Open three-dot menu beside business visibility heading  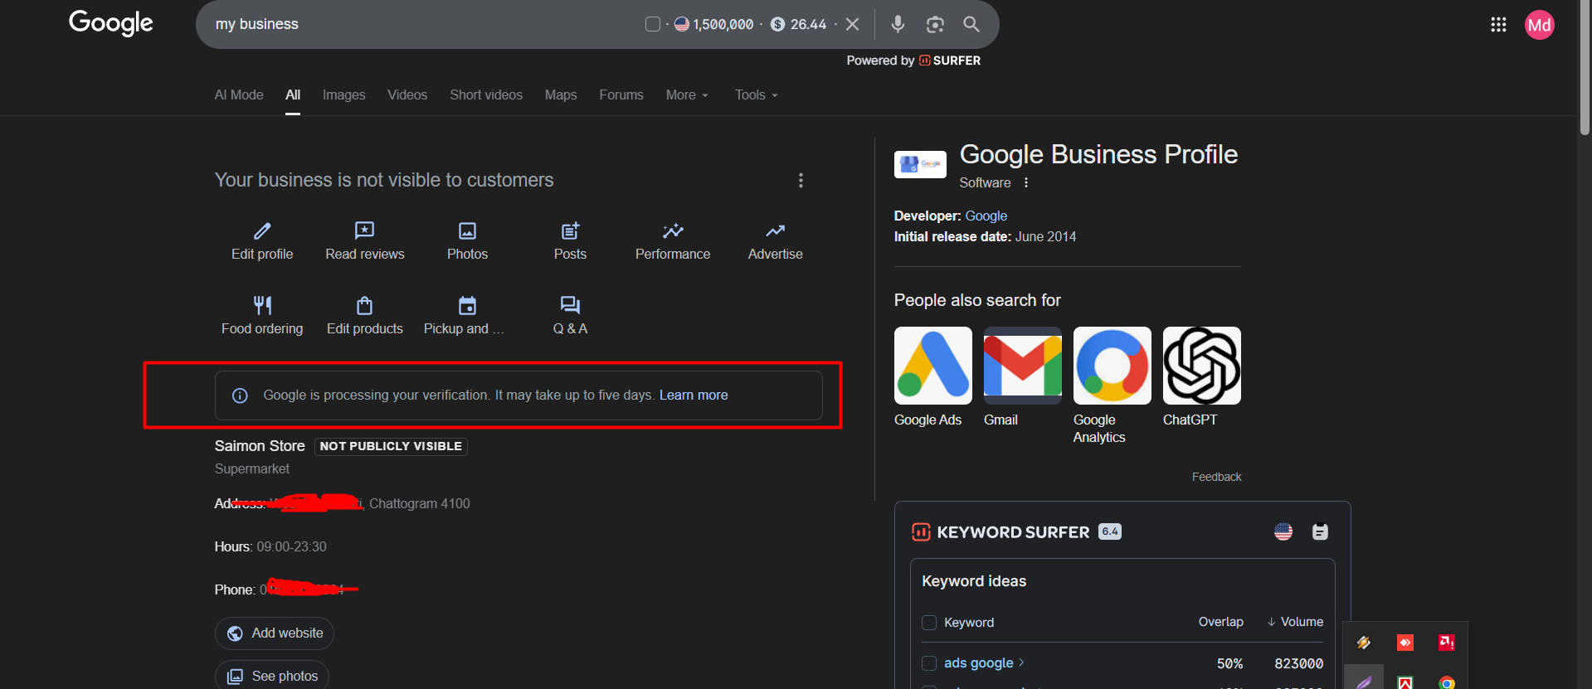801,181
